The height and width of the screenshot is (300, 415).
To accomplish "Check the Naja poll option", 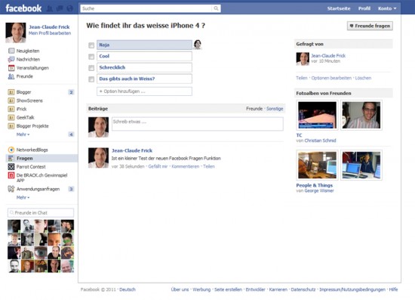I will [x=91, y=45].
